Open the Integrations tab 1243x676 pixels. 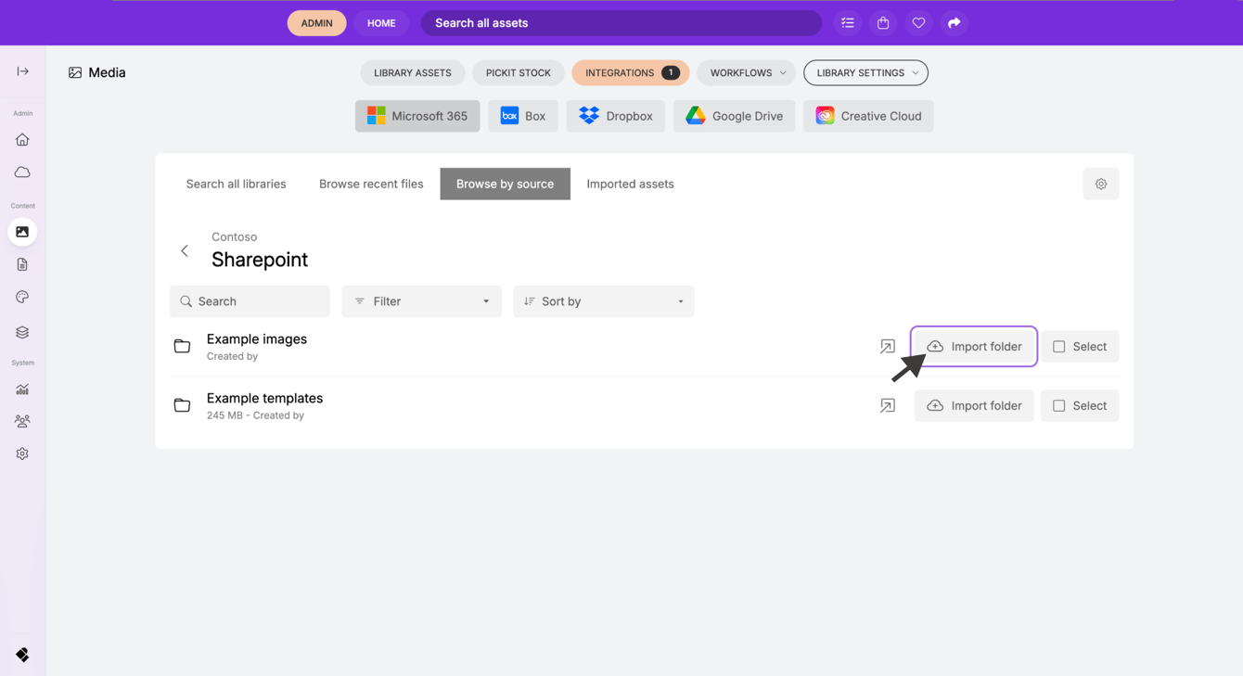pyautogui.click(x=631, y=72)
